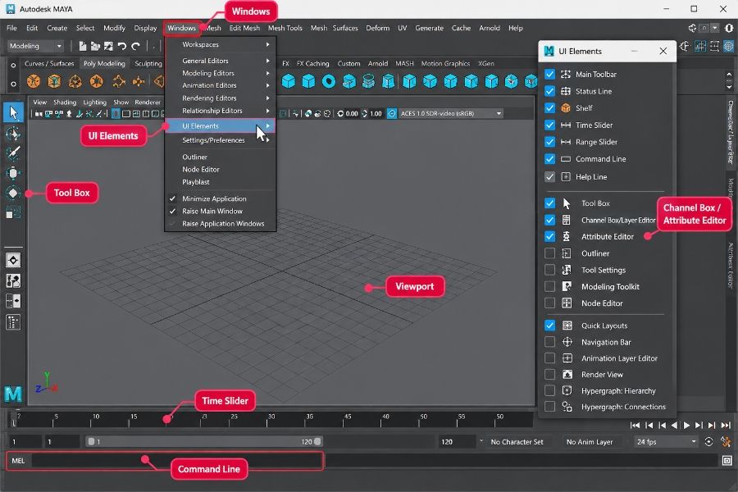Play the animation forwards
738x492 pixels.
[686, 425]
